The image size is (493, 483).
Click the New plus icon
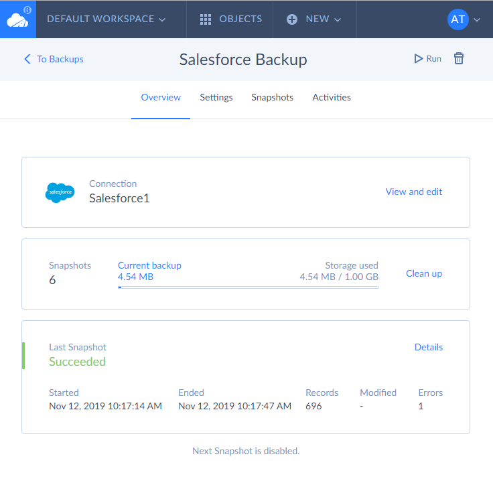point(292,19)
